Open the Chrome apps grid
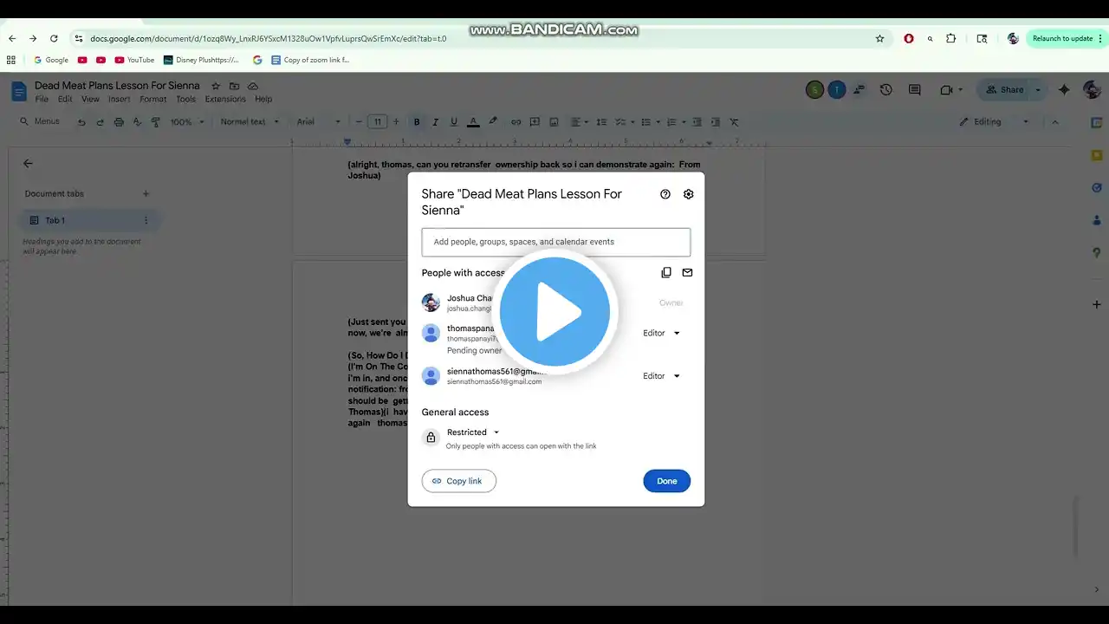The width and height of the screenshot is (1109, 624). pyautogui.click(x=11, y=60)
